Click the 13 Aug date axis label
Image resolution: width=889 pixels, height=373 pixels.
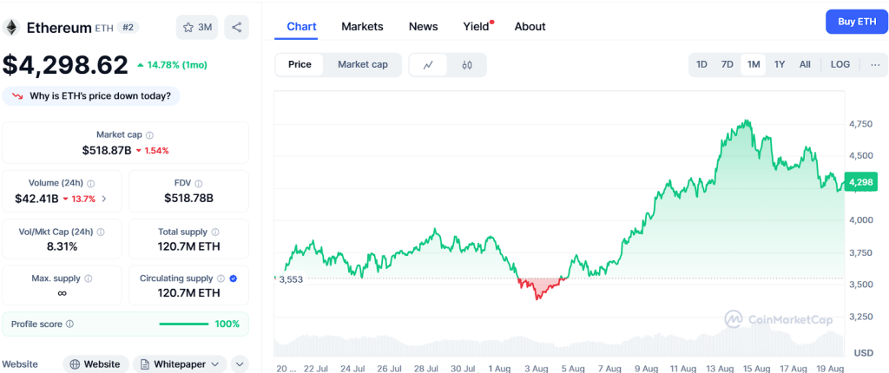[721, 369]
